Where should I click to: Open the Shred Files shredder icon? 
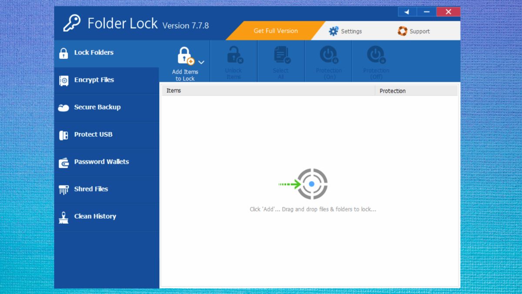click(x=64, y=189)
